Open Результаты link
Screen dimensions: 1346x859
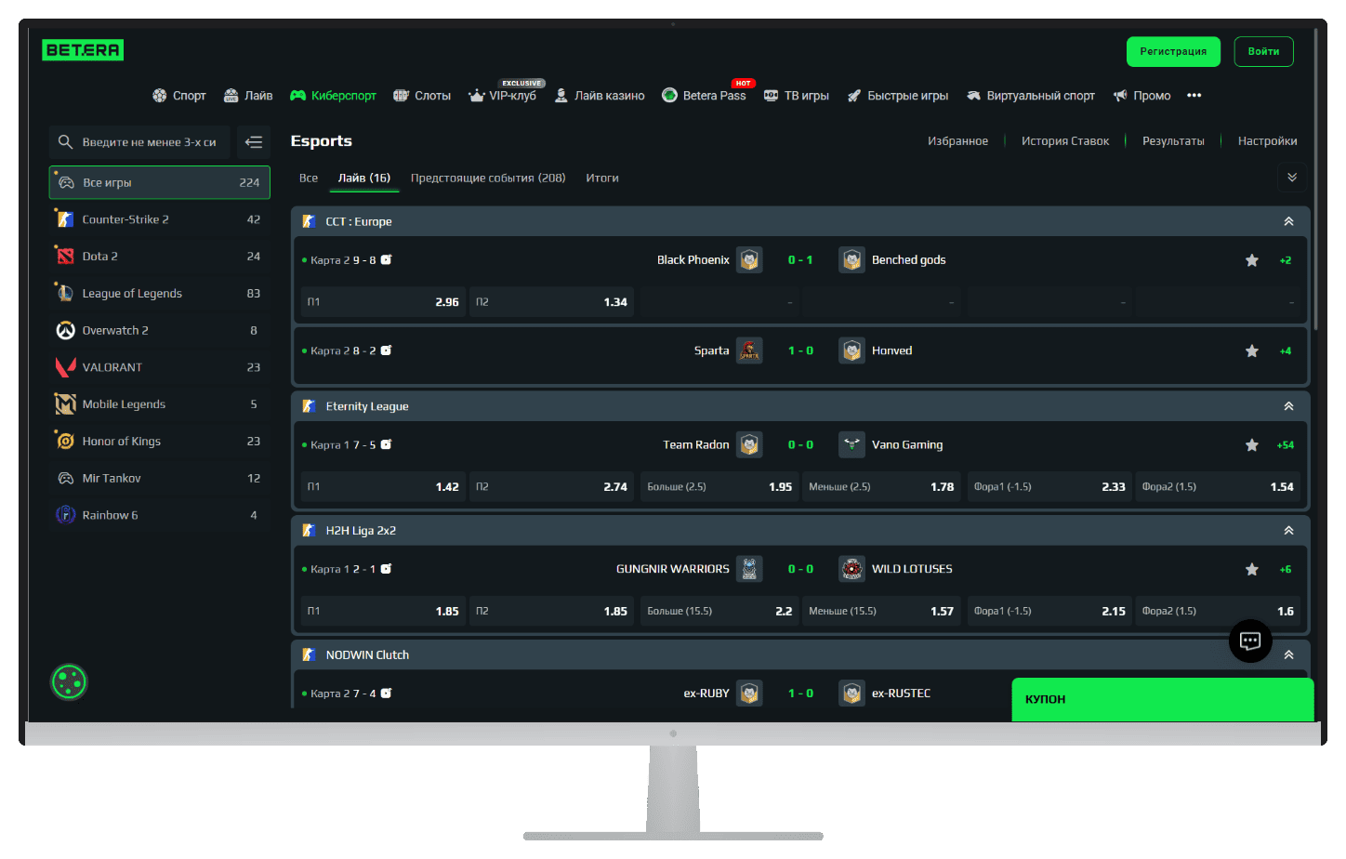click(1173, 141)
